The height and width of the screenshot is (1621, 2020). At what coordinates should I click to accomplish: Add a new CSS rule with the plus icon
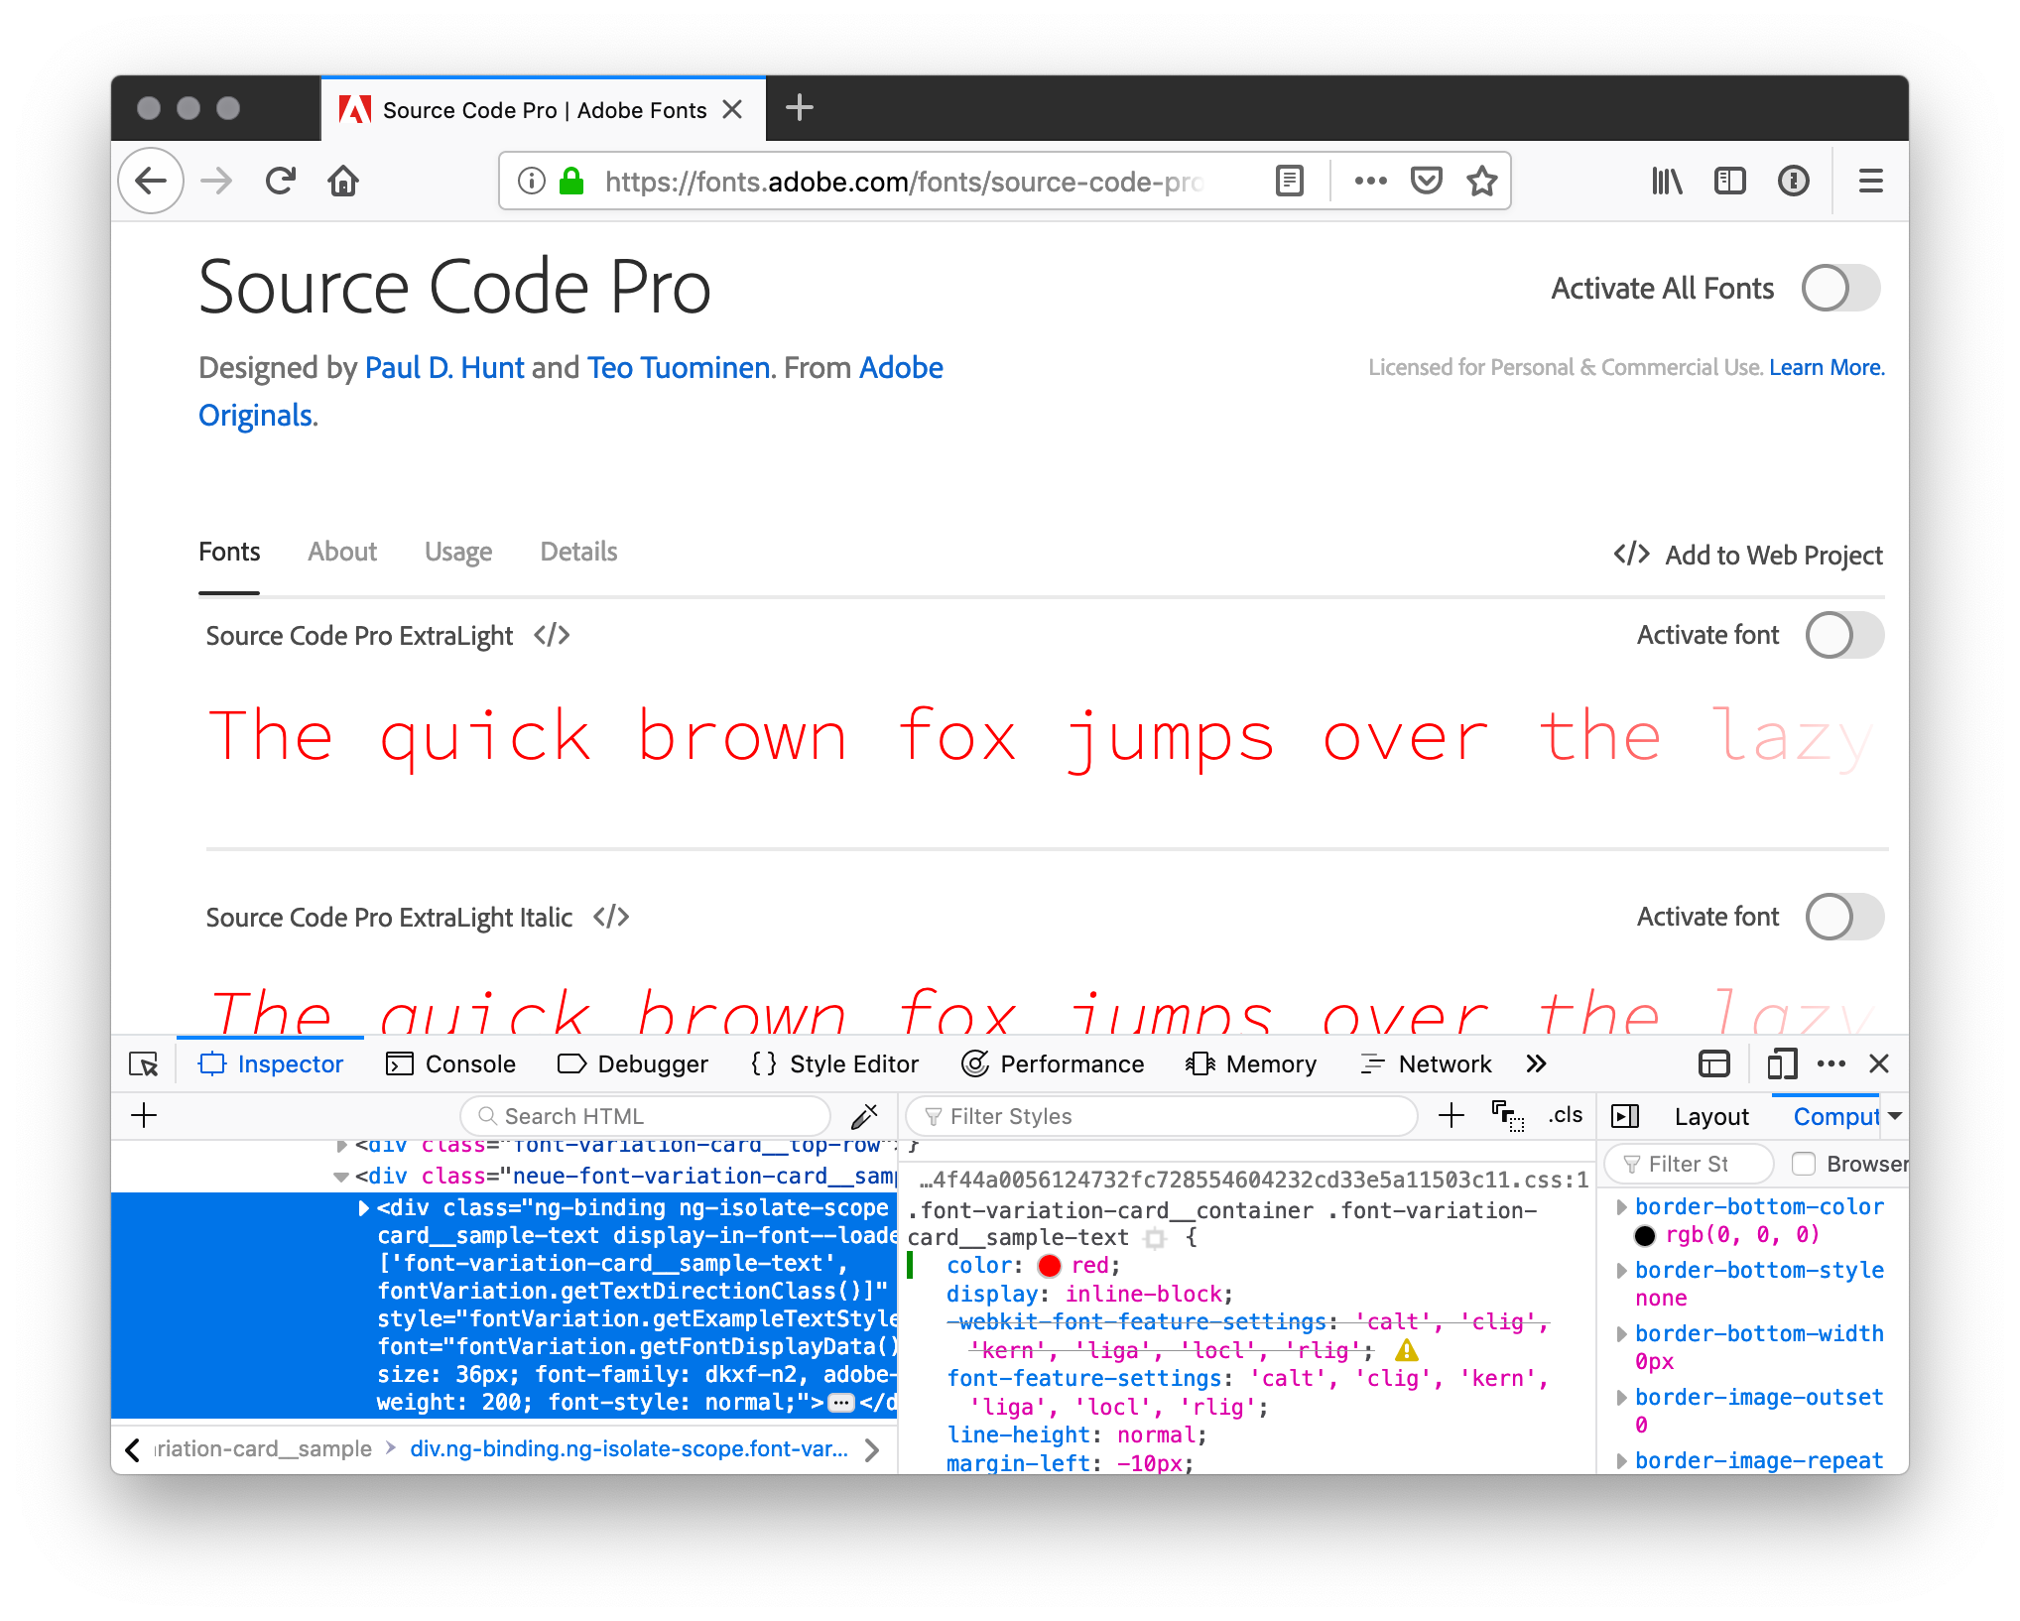tap(1452, 1115)
